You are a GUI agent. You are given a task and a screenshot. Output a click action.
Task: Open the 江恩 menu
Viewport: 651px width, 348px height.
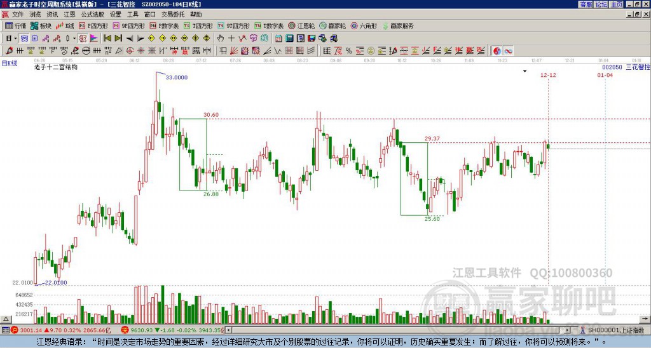[x=69, y=15]
